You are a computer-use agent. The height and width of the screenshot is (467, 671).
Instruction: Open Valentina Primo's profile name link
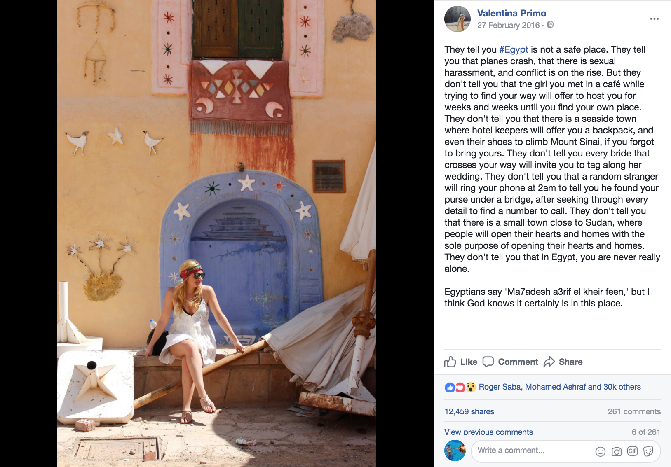(x=511, y=13)
